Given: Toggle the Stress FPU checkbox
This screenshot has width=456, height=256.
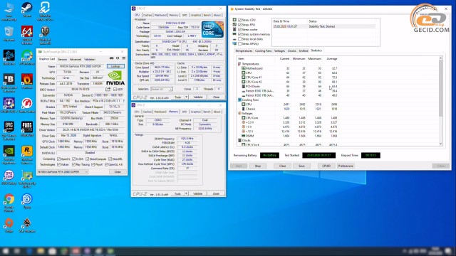Looking at the screenshot, I should (239, 25).
